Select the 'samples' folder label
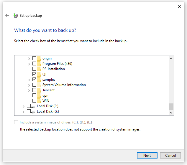Viewport: 187px width, 165px height. tap(49, 80)
